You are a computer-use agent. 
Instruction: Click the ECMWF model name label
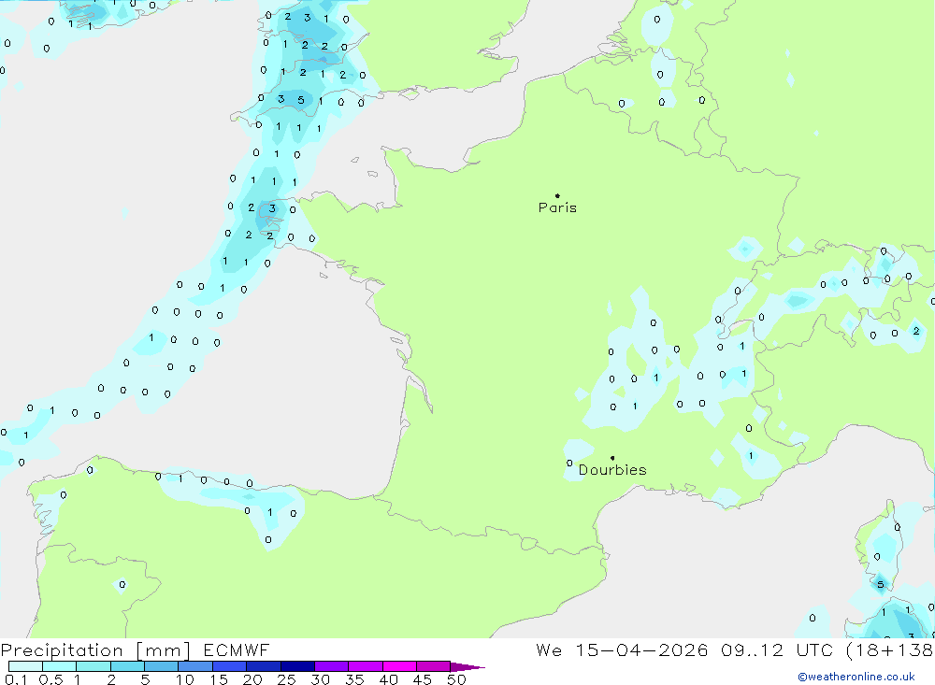click(x=237, y=650)
